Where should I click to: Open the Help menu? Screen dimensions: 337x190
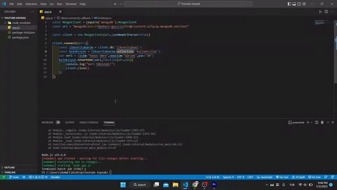[83, 4]
